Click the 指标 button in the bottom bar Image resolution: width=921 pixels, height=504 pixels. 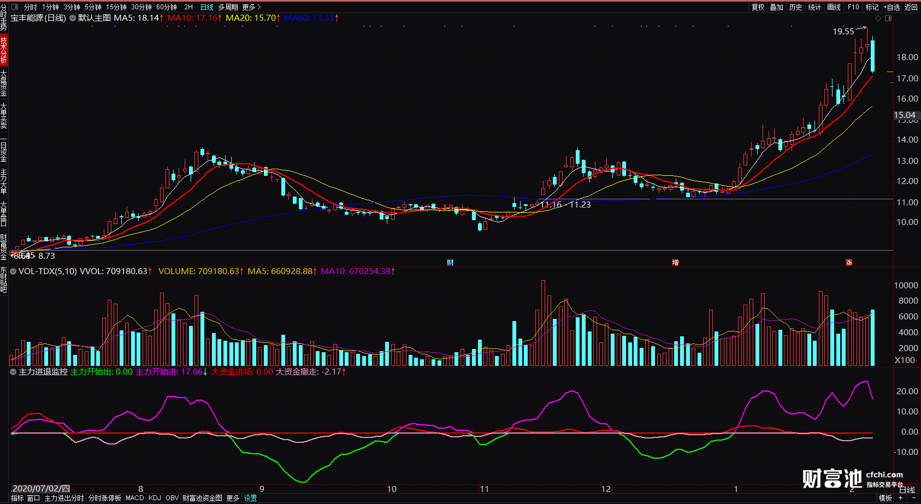(x=17, y=498)
